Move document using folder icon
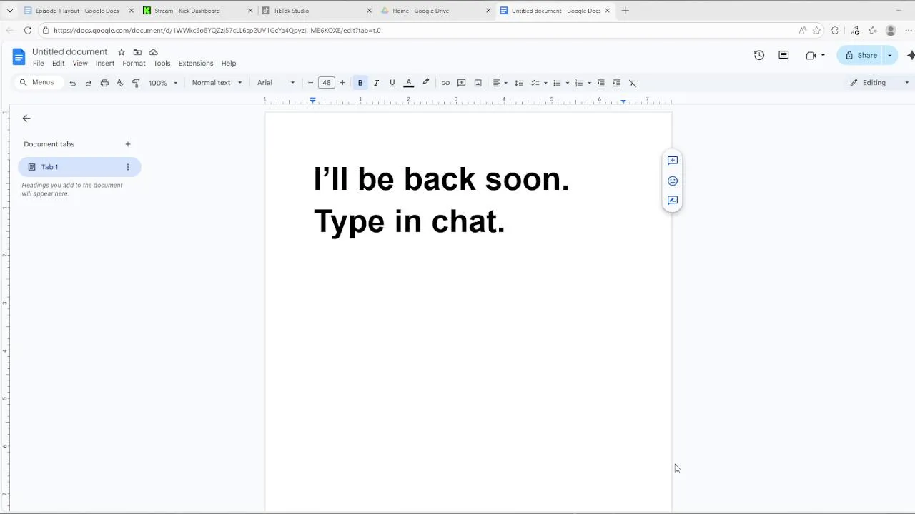 [x=137, y=52]
